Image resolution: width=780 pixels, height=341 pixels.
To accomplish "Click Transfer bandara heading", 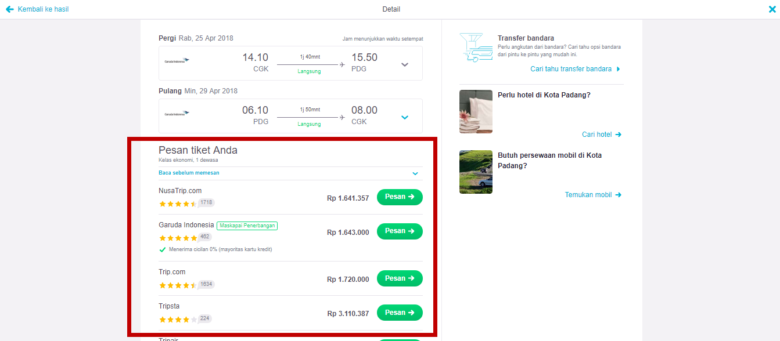I will pyautogui.click(x=526, y=38).
